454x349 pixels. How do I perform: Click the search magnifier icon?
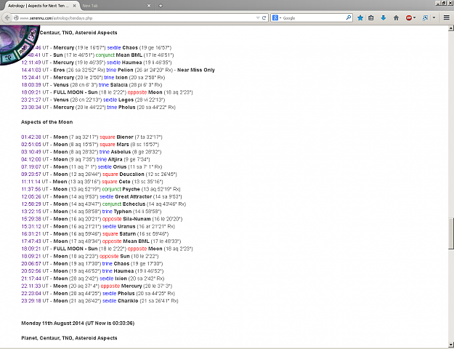(349, 17)
